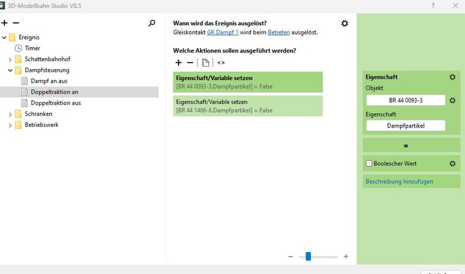
Task: Open script view with angle brackets icon
Action: (221, 62)
